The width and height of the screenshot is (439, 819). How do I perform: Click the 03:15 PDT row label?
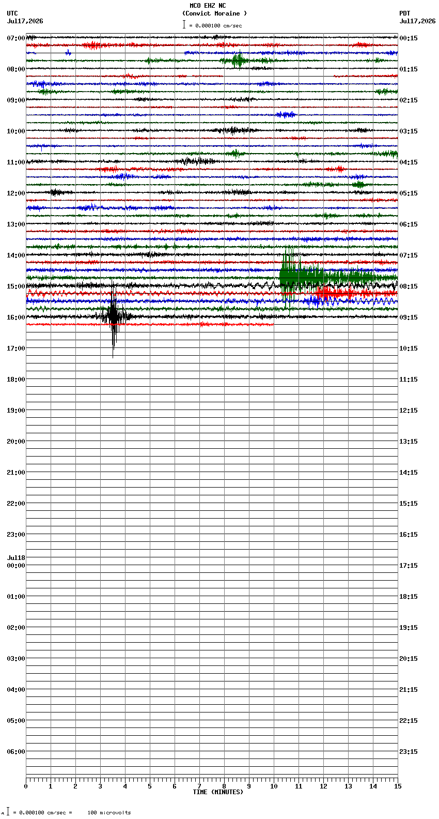point(409,131)
